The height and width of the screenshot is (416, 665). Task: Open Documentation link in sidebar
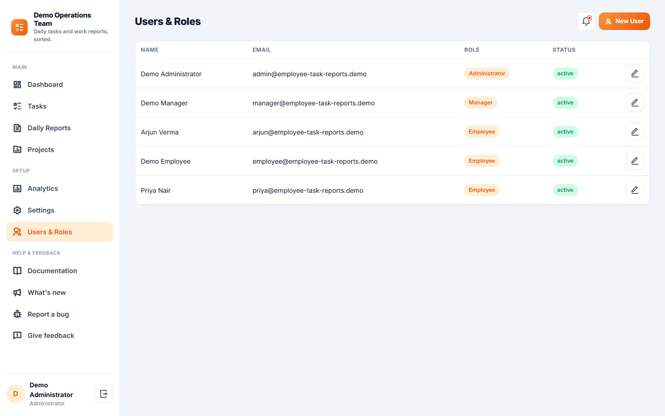click(60, 271)
